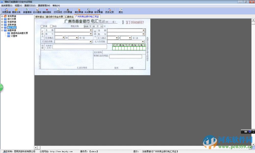The height and width of the screenshot is (153, 255).
Task: Expand 进帐单据 tree node
Action: [2, 25]
